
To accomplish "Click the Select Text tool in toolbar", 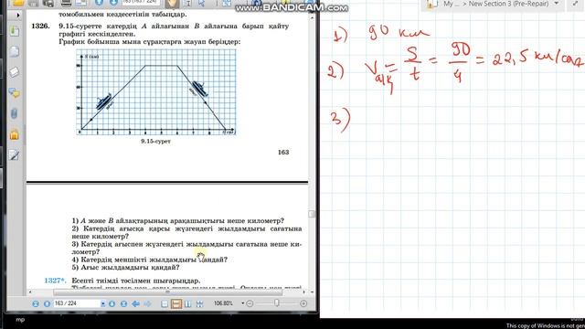I will [188, 3].
